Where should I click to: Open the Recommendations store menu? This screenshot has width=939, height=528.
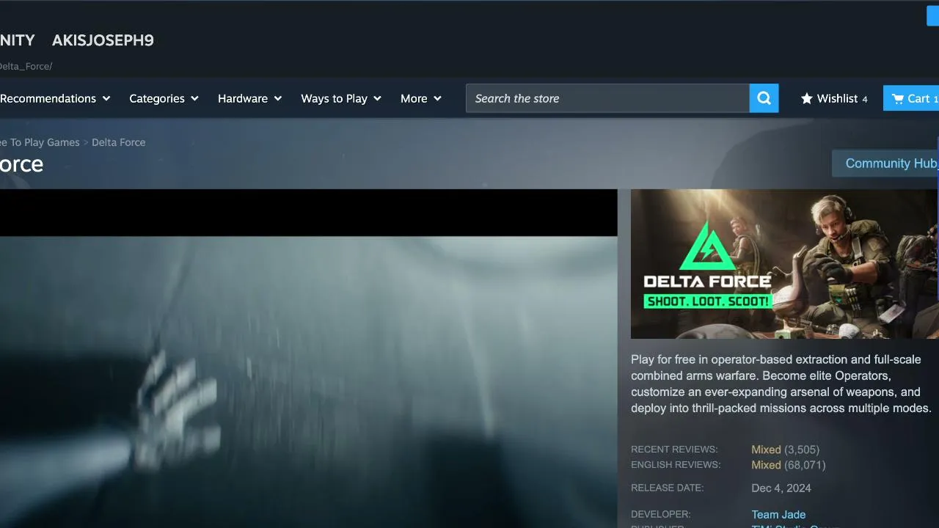pos(55,98)
